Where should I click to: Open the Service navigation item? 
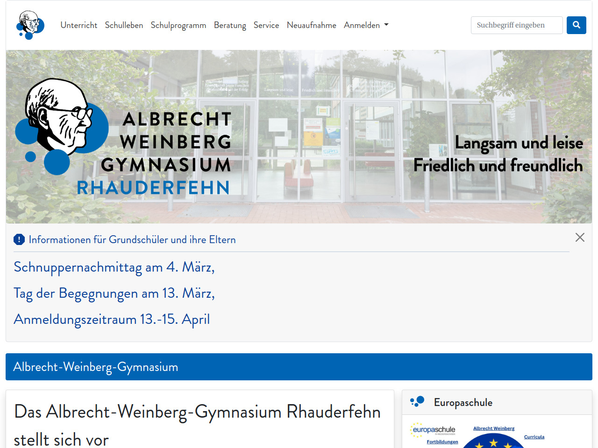266,25
